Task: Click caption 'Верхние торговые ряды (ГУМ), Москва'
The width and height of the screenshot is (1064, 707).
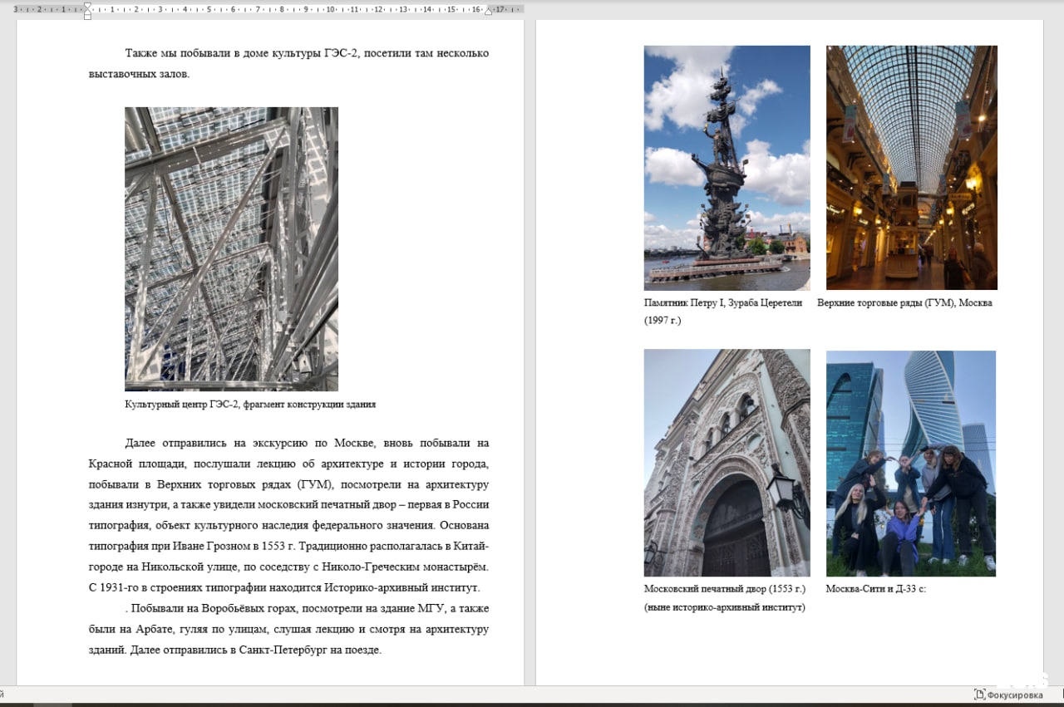Action: [904, 303]
